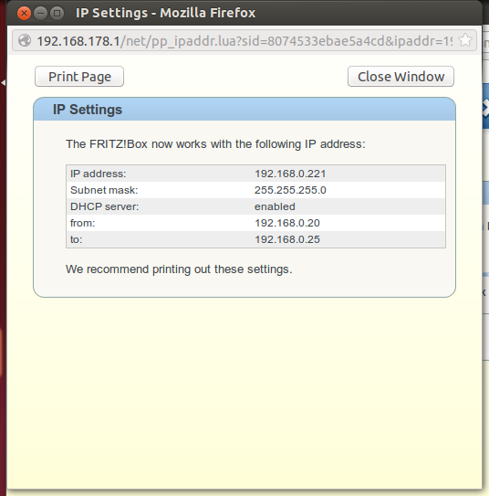Select the IP address value 192.168.0.221

click(x=290, y=174)
